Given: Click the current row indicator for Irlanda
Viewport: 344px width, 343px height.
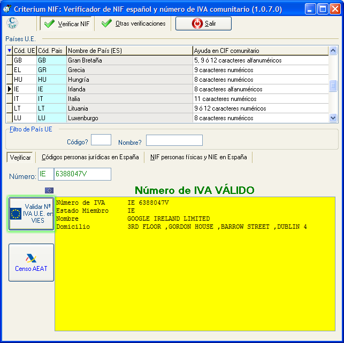Looking at the screenshot, I should (9, 89).
